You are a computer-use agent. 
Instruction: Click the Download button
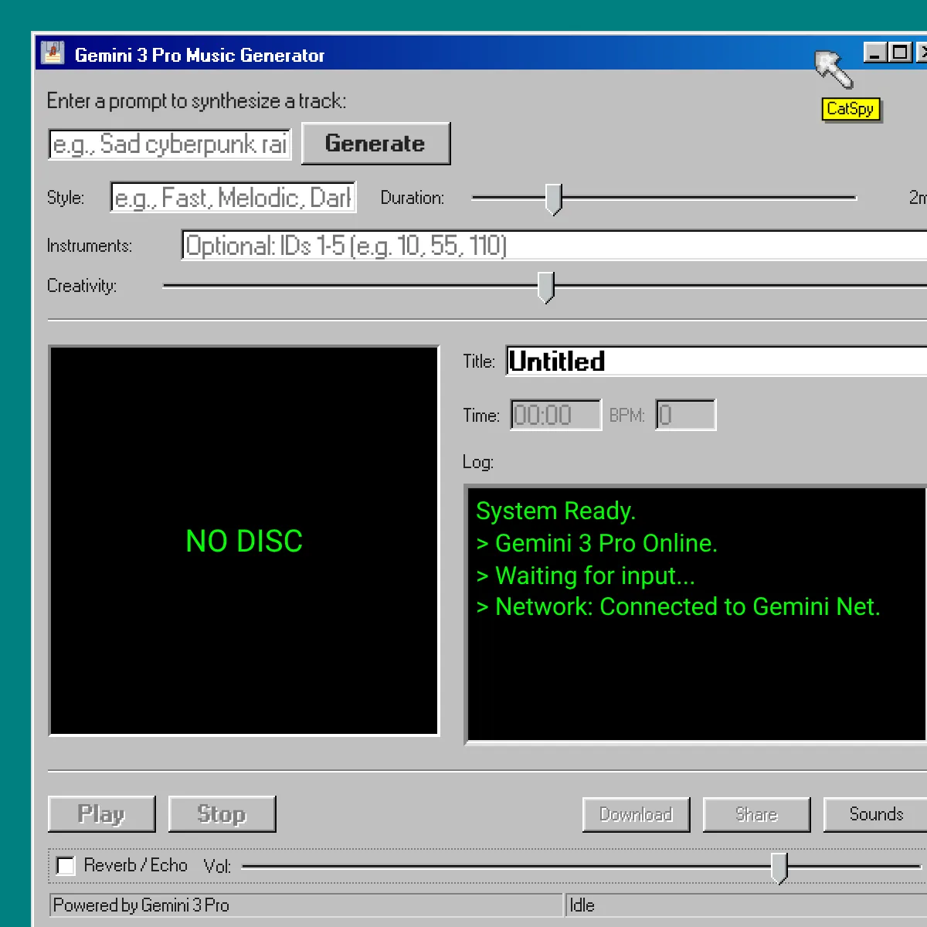[x=636, y=814]
